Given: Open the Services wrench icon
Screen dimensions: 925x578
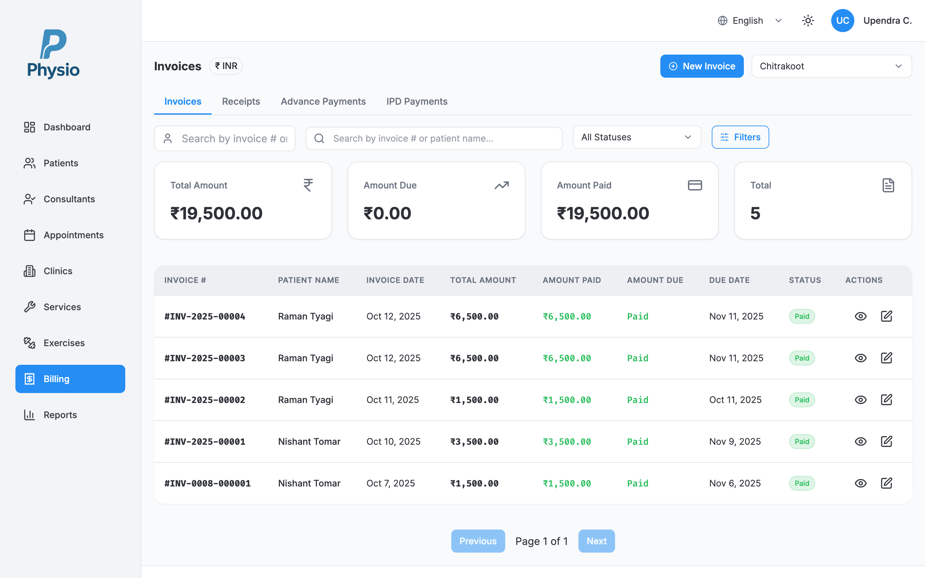Looking at the screenshot, I should (x=30, y=307).
